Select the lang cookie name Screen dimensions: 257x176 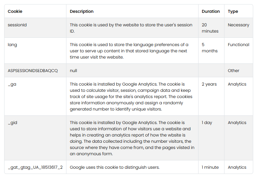click(12, 45)
